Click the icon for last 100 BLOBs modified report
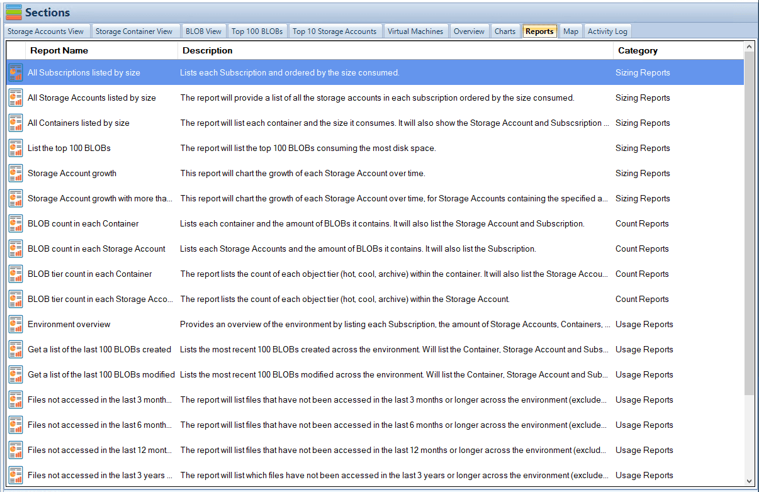 (16, 375)
